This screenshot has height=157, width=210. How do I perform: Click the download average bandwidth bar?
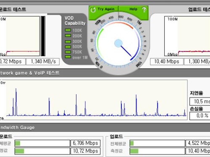(x=42, y=143)
